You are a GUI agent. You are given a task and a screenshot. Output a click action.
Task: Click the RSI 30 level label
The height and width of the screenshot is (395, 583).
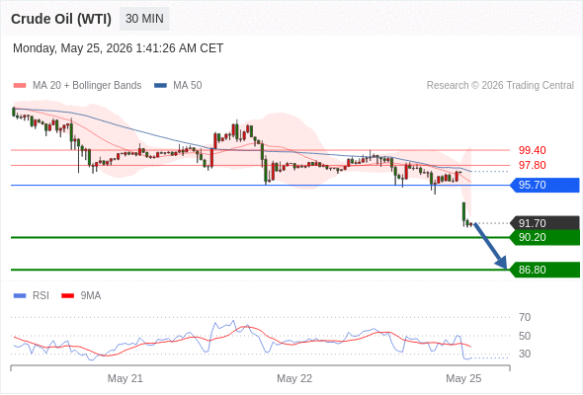click(x=525, y=354)
